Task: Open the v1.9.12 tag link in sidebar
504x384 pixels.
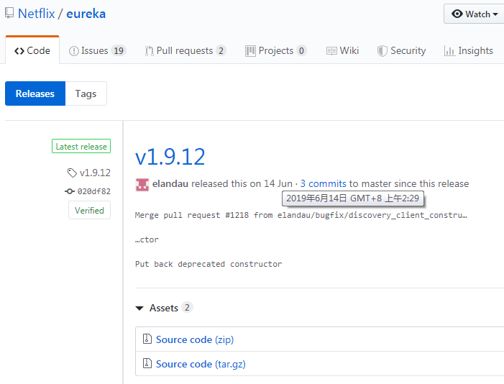Action: [x=95, y=173]
